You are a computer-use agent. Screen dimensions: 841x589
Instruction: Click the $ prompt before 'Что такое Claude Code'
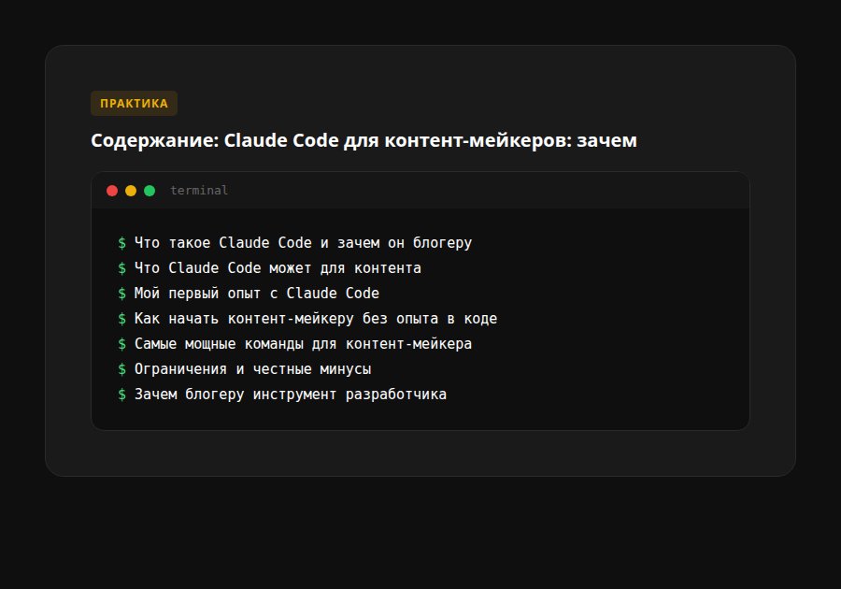(121, 242)
